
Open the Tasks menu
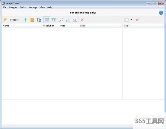pos(23,7)
